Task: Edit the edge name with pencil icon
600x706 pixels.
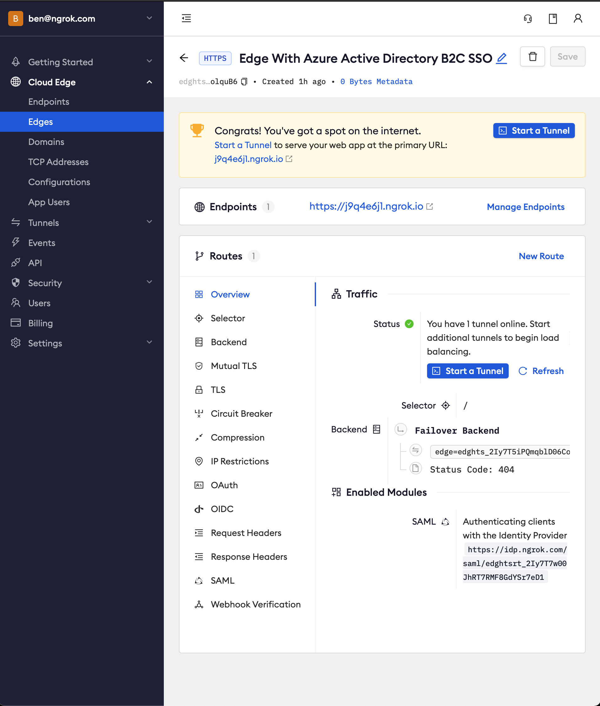Action: pos(501,58)
